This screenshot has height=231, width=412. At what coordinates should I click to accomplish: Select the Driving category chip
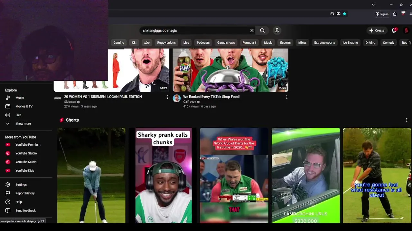[370, 42]
